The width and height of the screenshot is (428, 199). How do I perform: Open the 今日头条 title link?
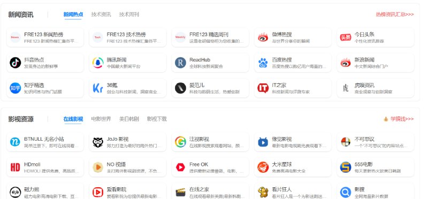click(x=364, y=34)
